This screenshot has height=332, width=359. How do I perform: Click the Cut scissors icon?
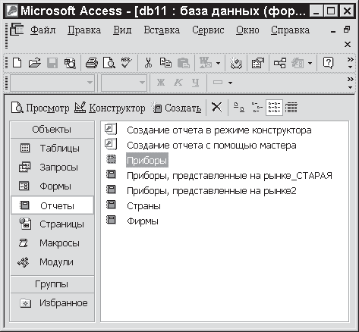tap(148, 63)
